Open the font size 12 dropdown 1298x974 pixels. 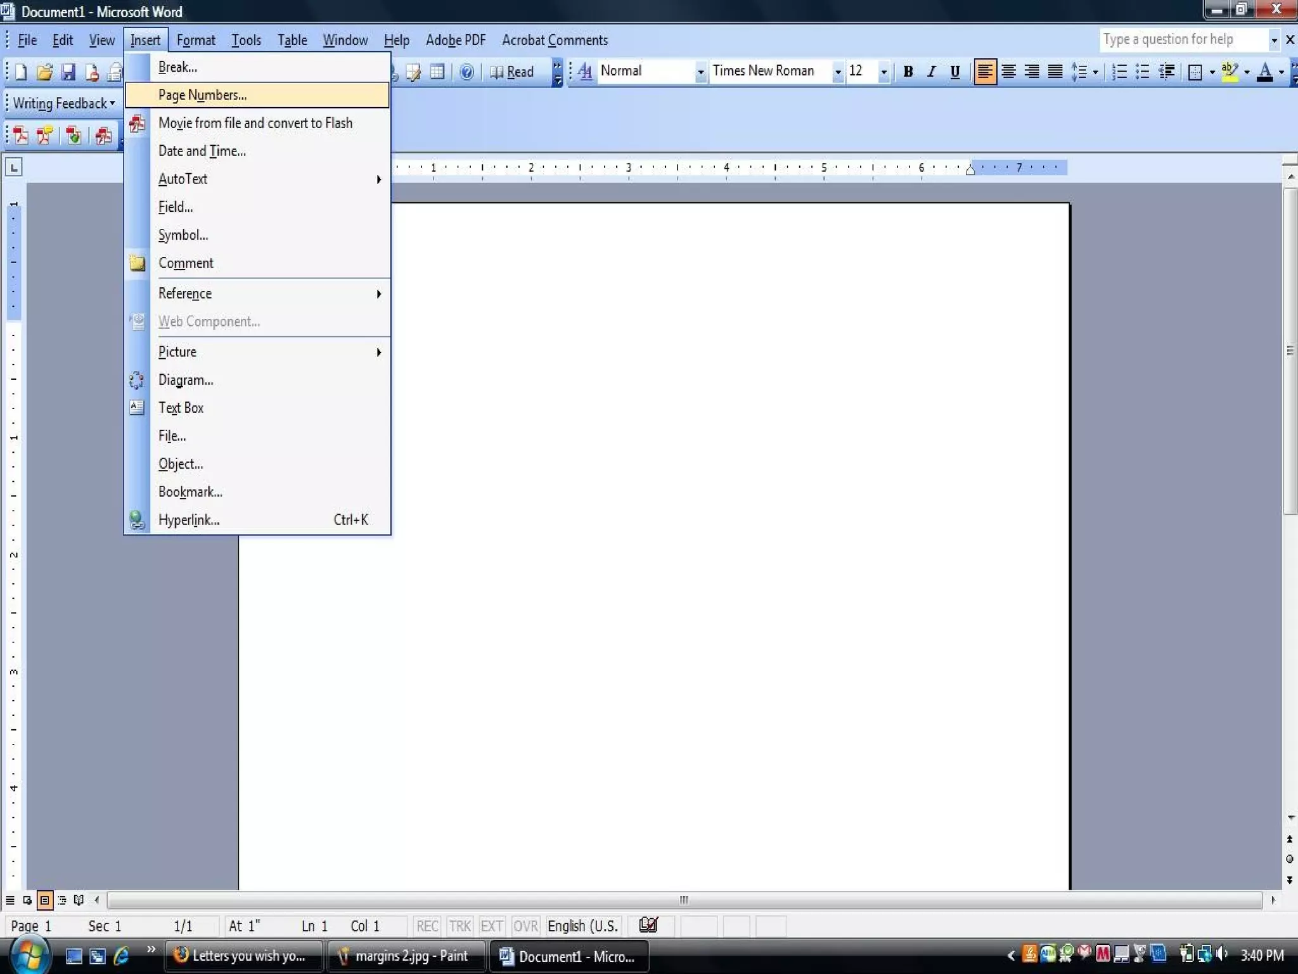(884, 72)
